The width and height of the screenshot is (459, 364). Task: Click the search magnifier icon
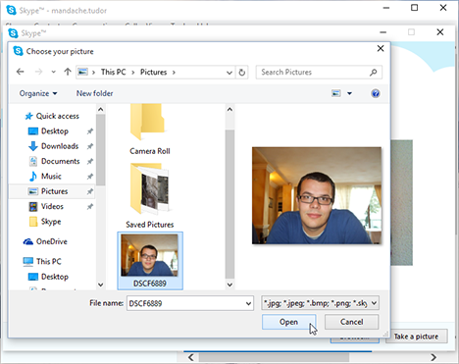373,73
